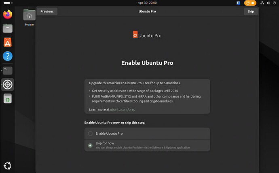Click 'Upgrade this machine to Ubuntu Pro' text
The image size is (279, 173).
(x=135, y=83)
